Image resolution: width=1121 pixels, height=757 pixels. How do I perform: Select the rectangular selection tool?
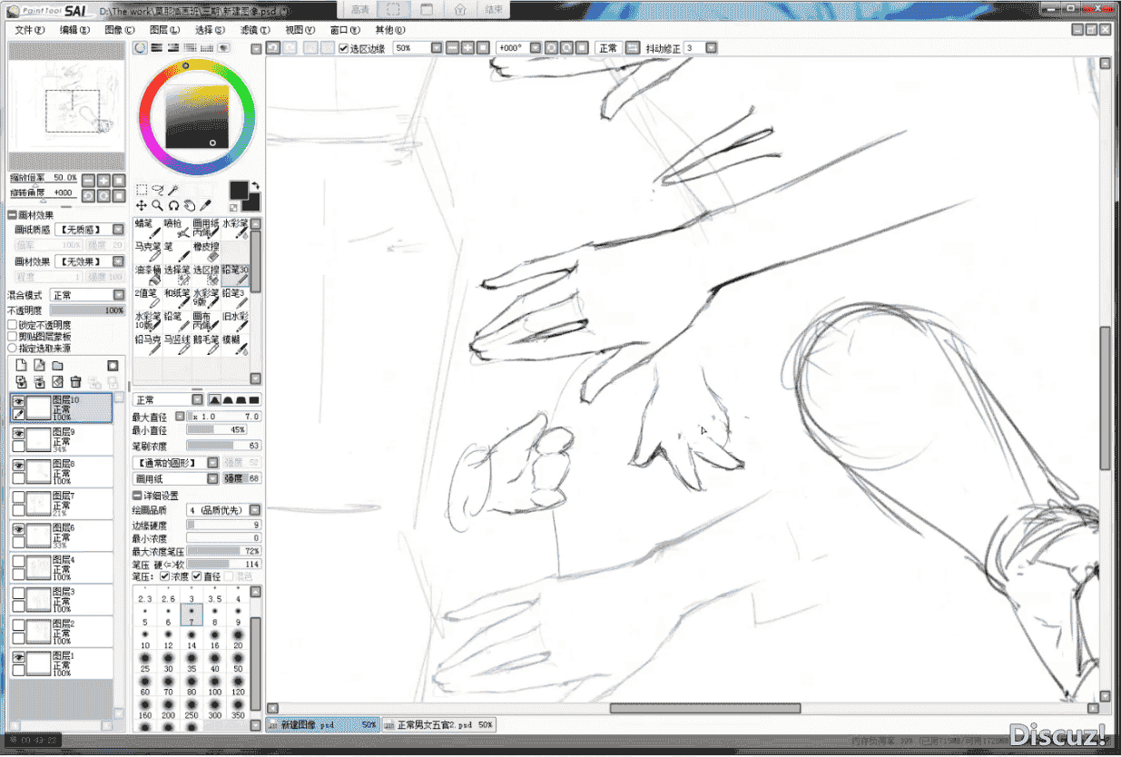142,191
